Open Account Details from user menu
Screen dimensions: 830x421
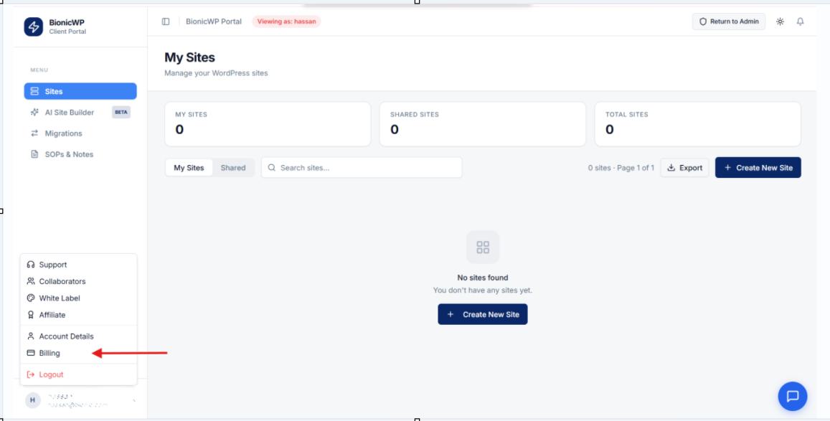pyautogui.click(x=78, y=336)
